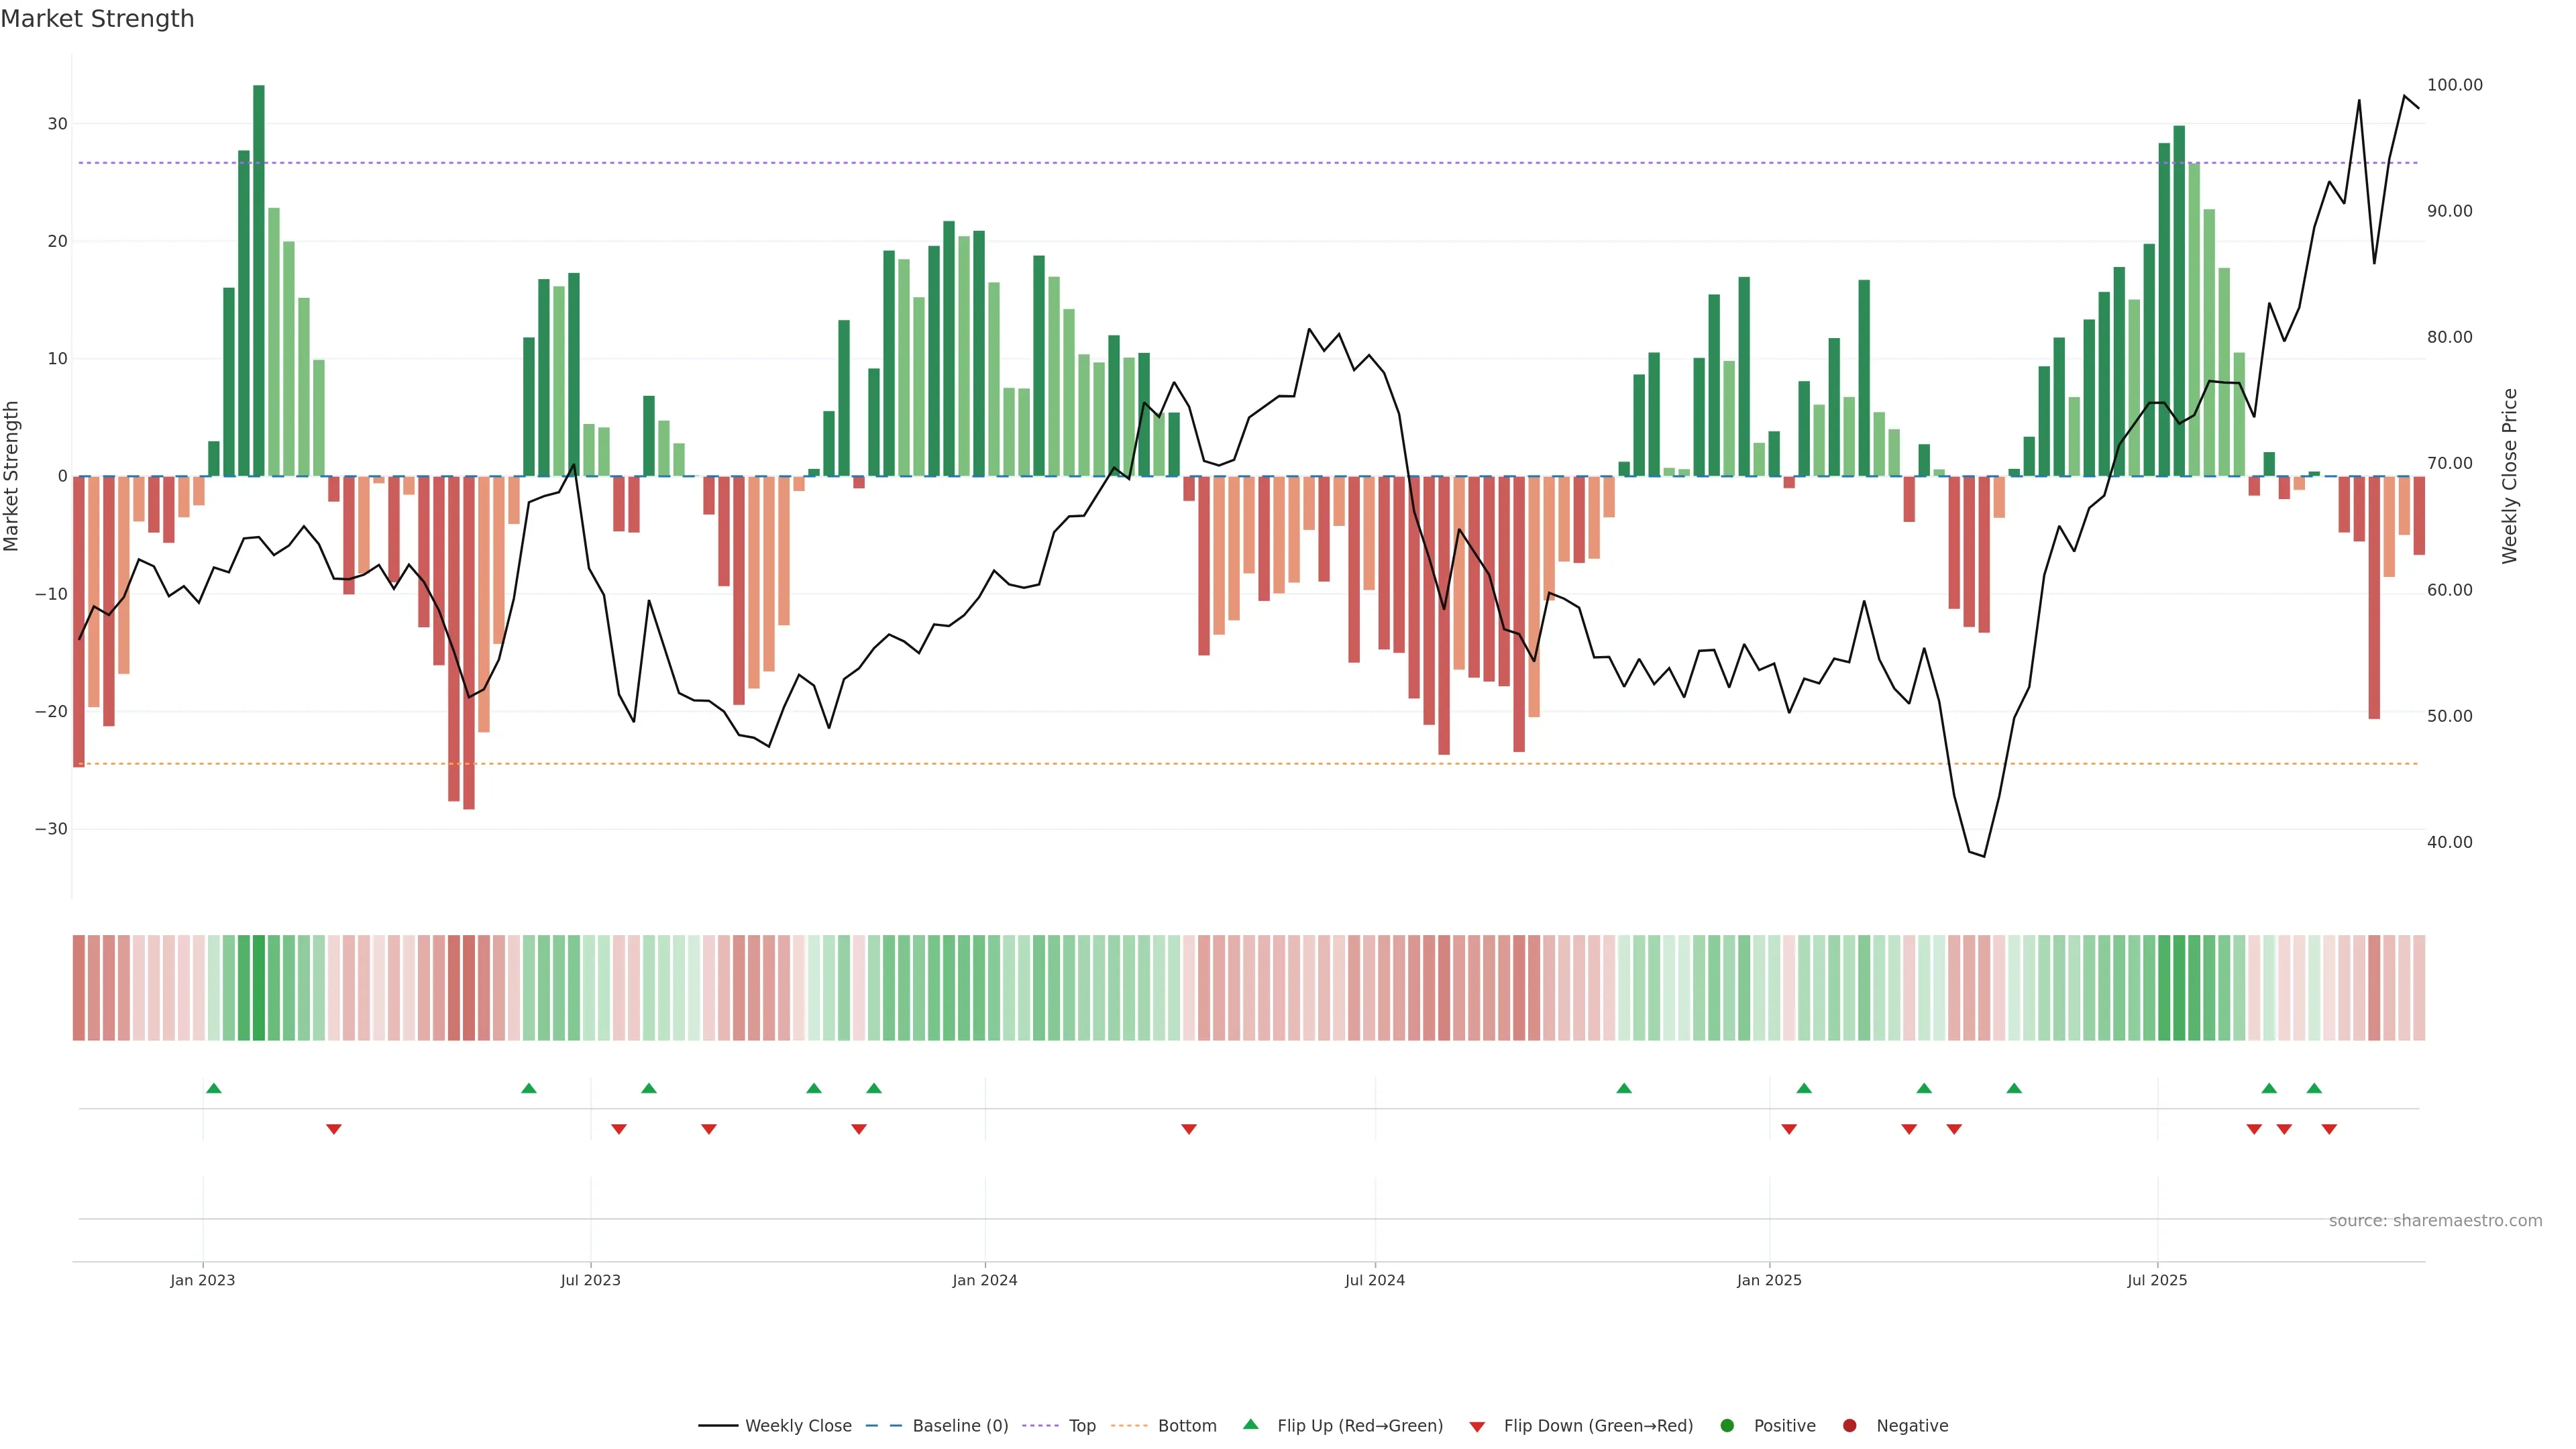2576x1449 pixels.
Task: Click the tallest green bar above 30
Action: 259,280
